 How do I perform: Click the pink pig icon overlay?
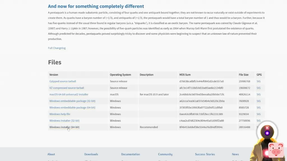[x=276, y=150]
